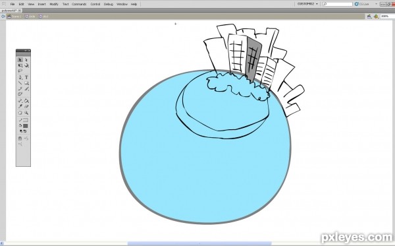Open the Text menu

65,4
